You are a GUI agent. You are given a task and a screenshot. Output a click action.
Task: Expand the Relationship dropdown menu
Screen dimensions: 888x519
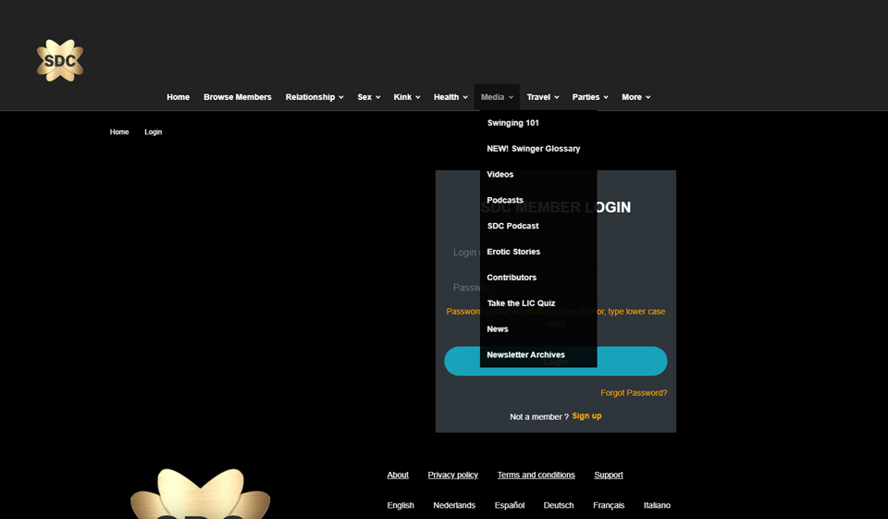(314, 97)
